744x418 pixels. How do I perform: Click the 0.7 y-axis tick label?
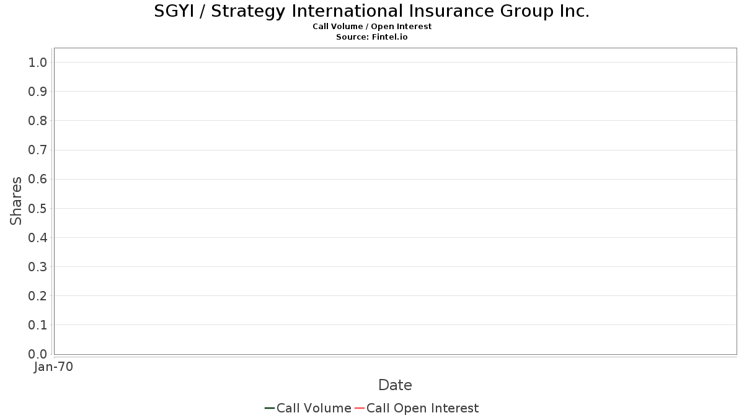38,150
